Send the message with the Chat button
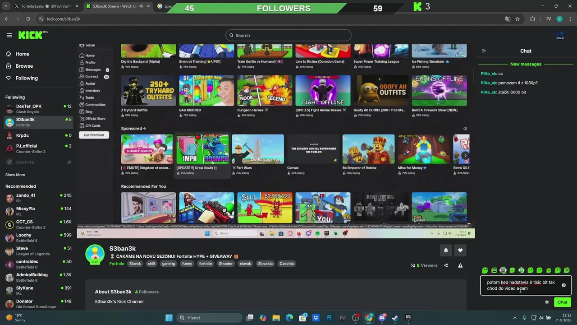 563,302
